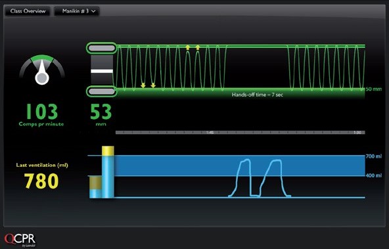Click the first yellow upward arrow marker

point(188,47)
